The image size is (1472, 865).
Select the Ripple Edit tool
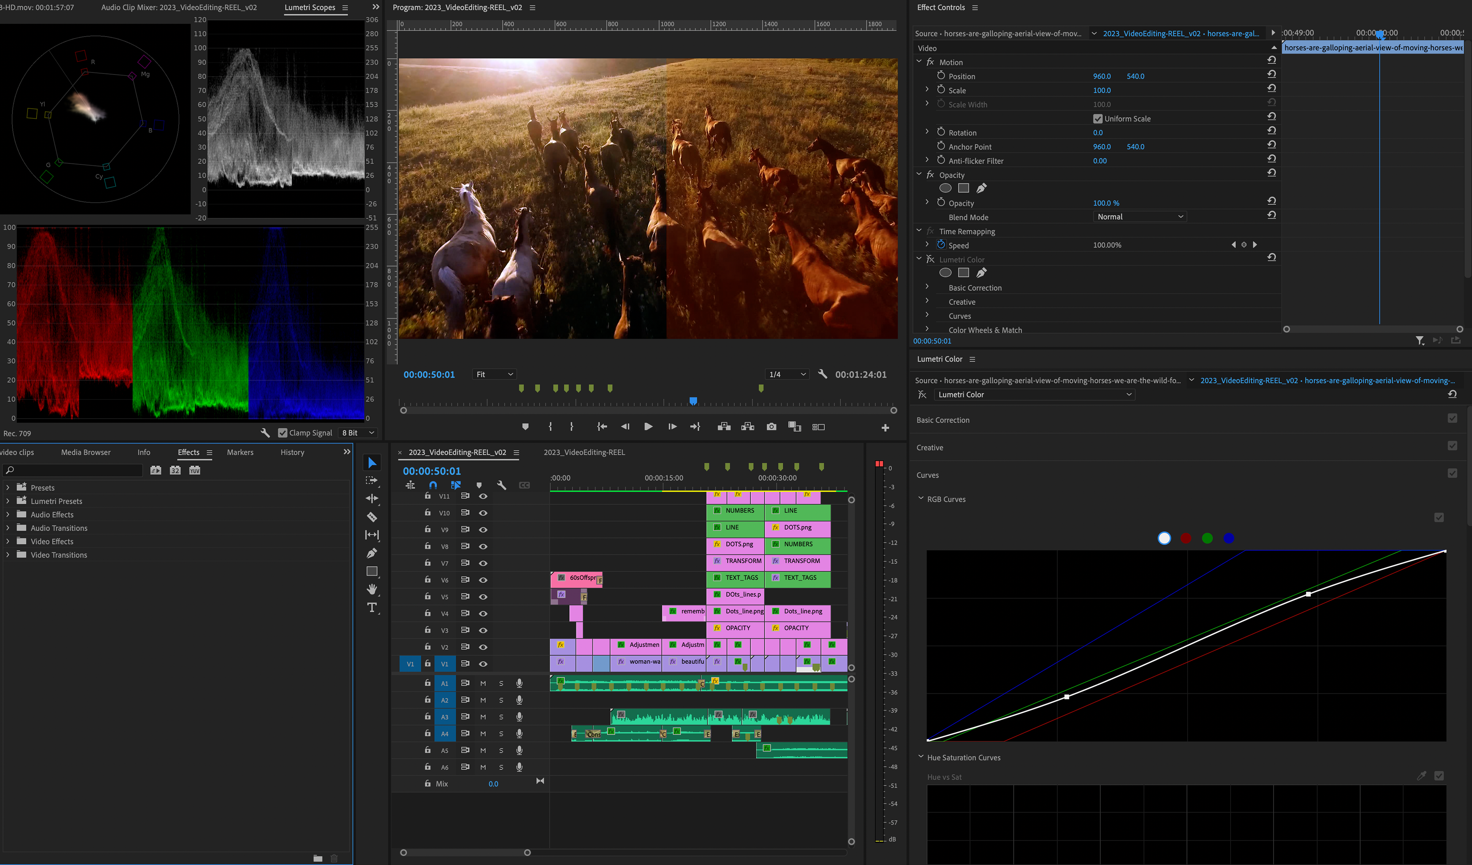pyautogui.click(x=371, y=498)
